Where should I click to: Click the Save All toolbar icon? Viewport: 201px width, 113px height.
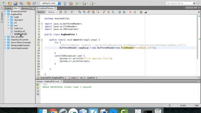click(x=21, y=3)
